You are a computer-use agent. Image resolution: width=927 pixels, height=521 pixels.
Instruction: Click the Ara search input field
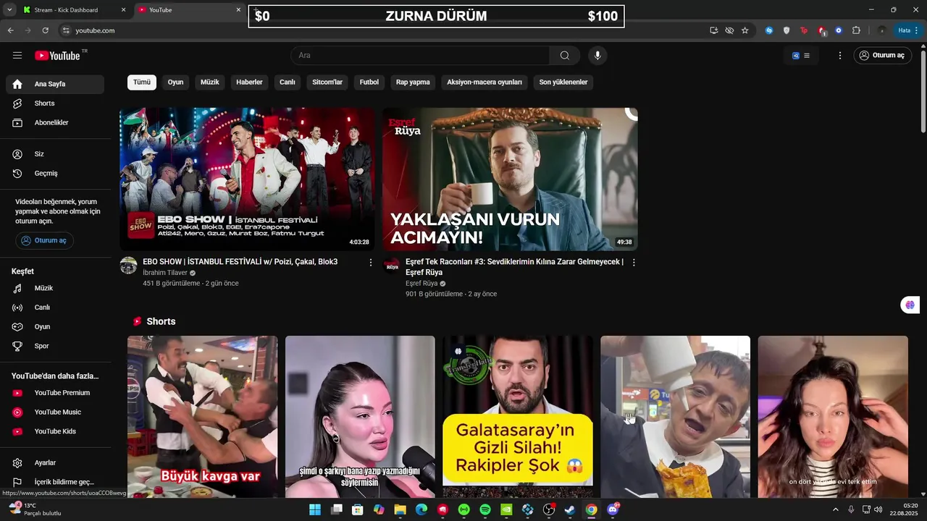(x=420, y=56)
